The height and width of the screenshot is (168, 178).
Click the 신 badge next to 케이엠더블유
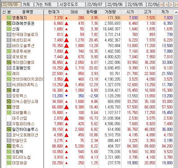click(x=9, y=62)
